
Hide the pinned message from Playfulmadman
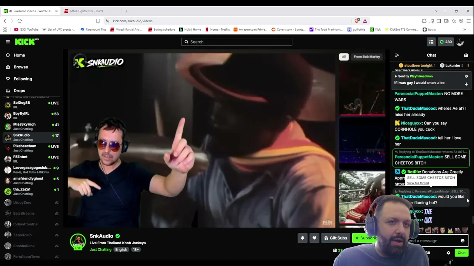(x=466, y=76)
